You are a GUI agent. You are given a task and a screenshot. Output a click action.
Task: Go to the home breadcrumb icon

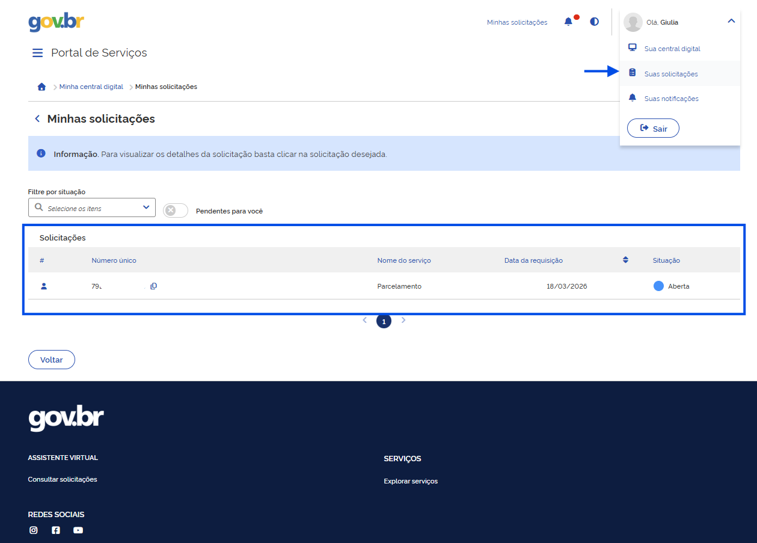[x=41, y=87]
